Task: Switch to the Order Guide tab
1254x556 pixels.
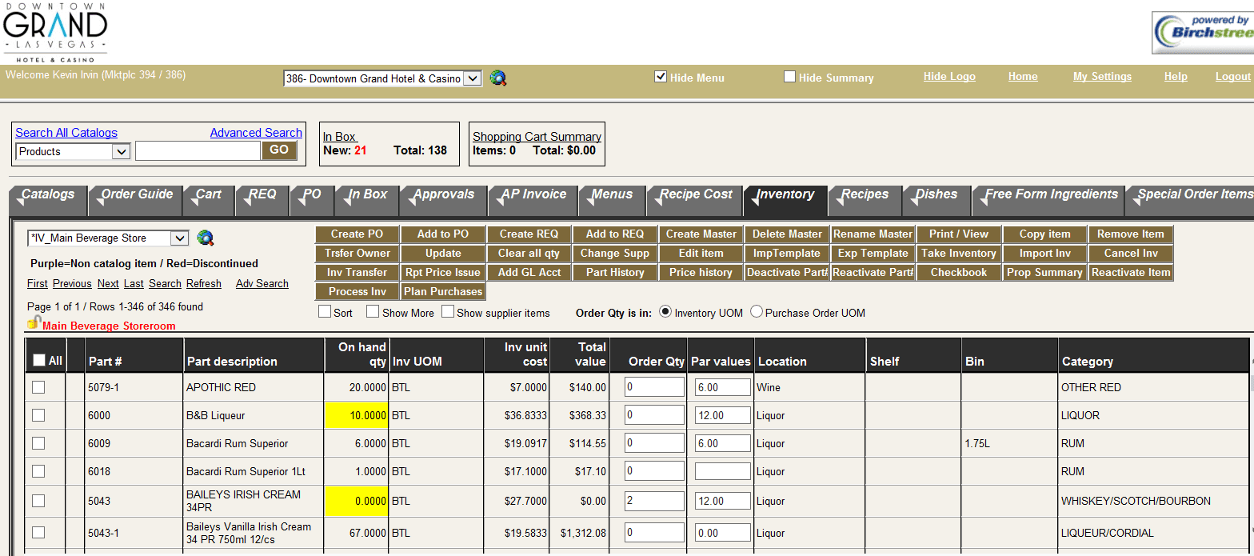Action: tap(136, 194)
